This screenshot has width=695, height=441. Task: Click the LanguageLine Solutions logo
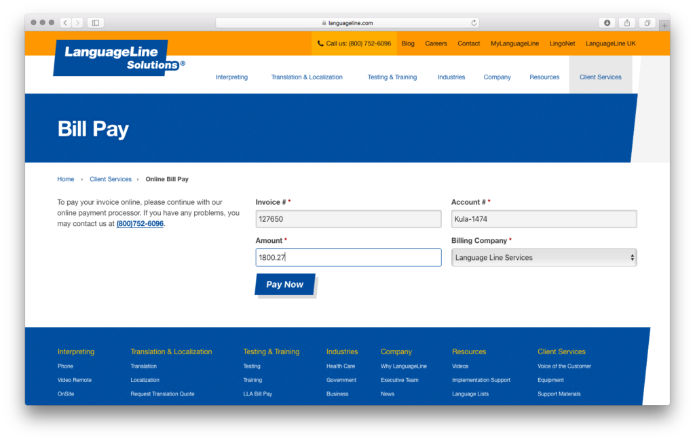click(x=119, y=58)
